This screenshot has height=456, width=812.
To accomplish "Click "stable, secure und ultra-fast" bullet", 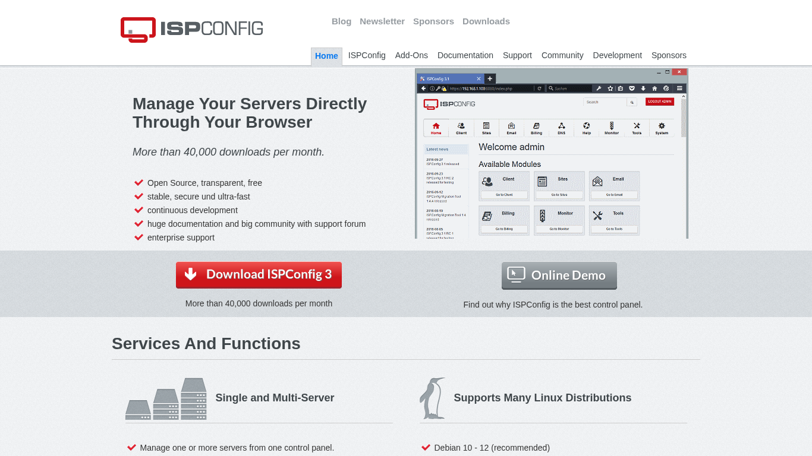I will point(199,197).
